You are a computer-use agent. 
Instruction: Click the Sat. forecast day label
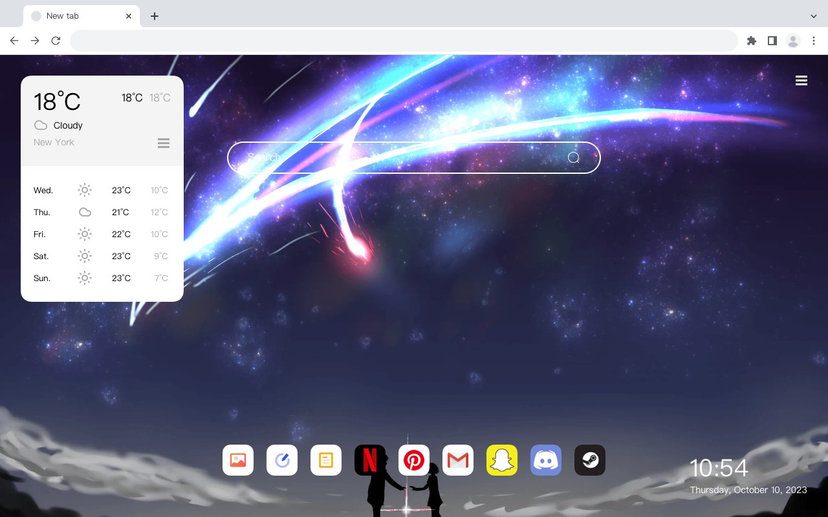(x=41, y=256)
